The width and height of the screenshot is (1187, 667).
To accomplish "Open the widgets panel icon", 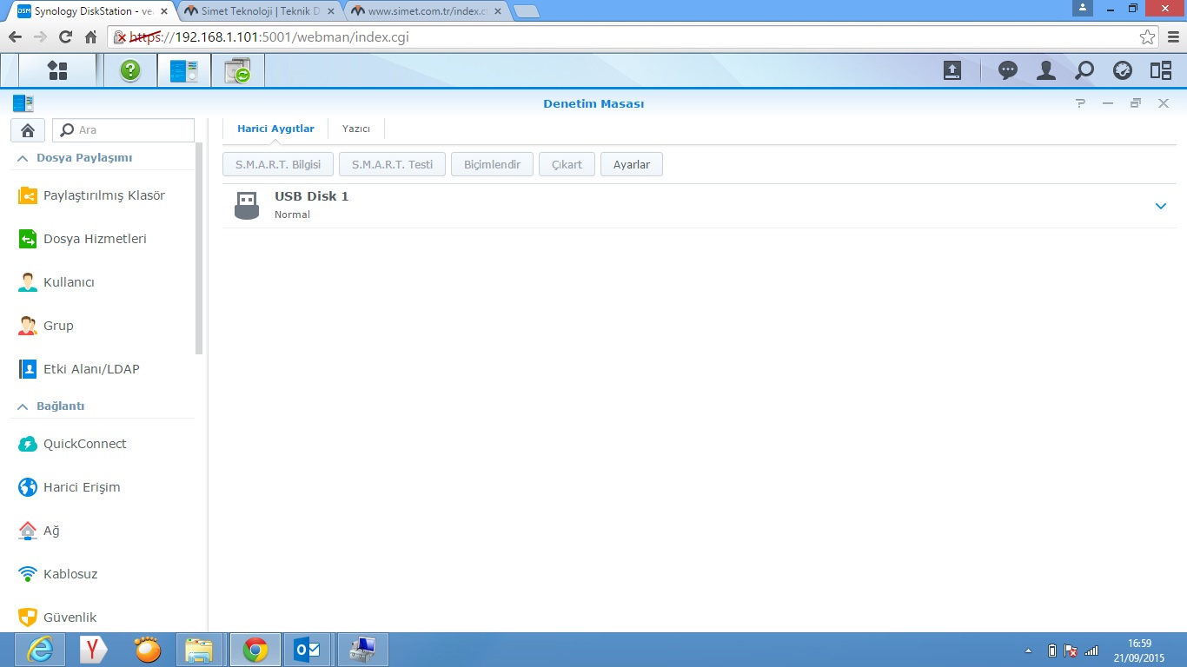I will point(1161,70).
